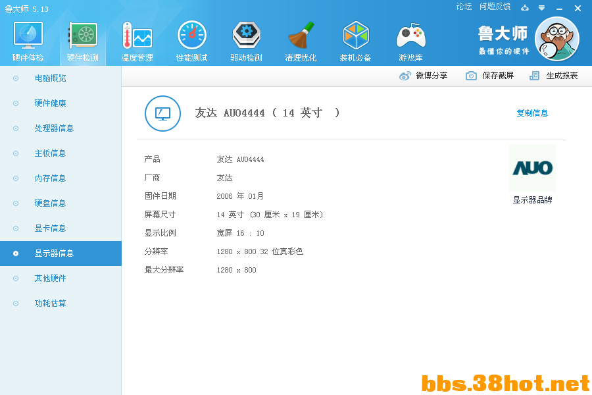Click the 鲁大师 mascot avatar
The height and width of the screenshot is (395, 592).
click(557, 39)
